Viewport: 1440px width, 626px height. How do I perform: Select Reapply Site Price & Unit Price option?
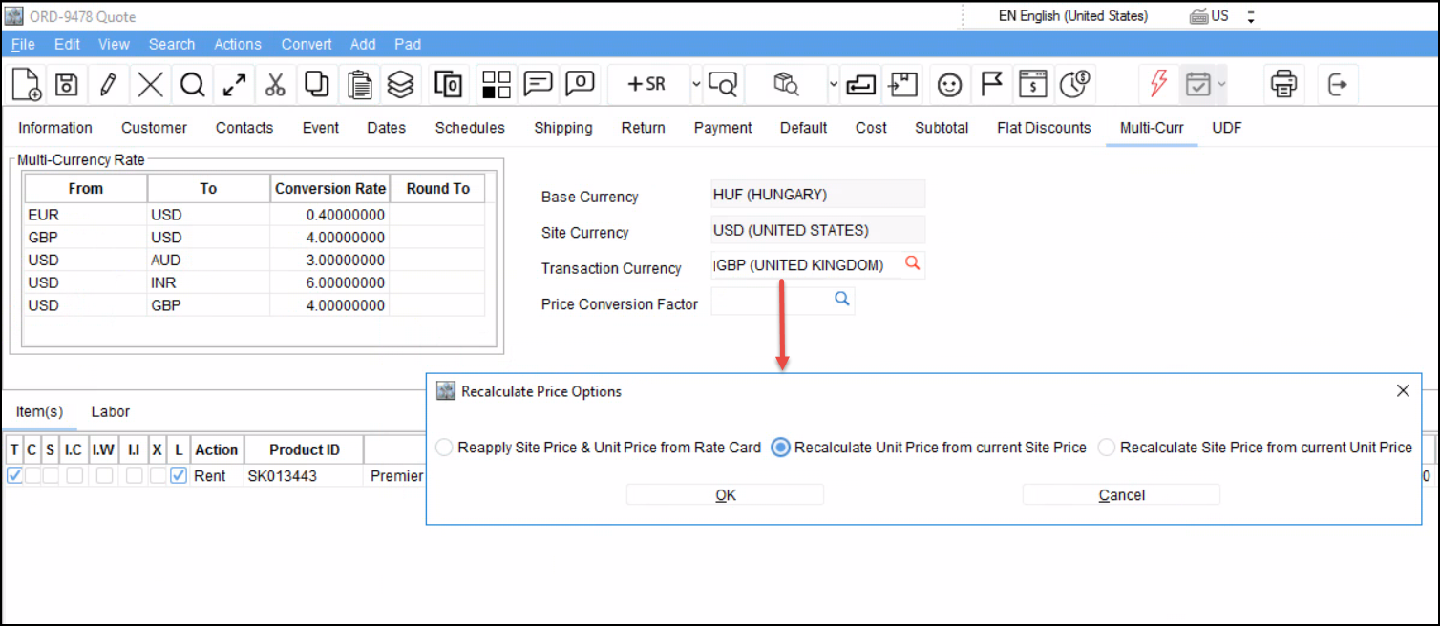[x=445, y=448]
